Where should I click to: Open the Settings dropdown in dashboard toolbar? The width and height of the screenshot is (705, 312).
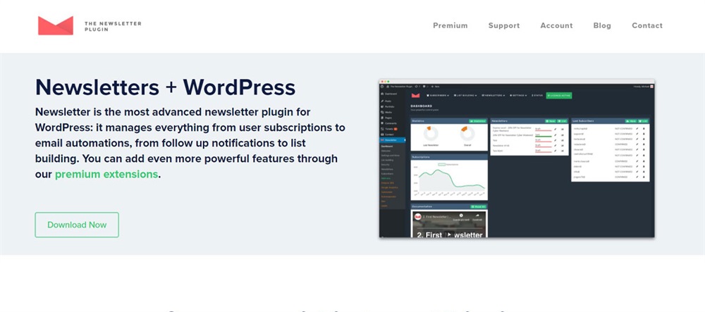pyautogui.click(x=517, y=94)
